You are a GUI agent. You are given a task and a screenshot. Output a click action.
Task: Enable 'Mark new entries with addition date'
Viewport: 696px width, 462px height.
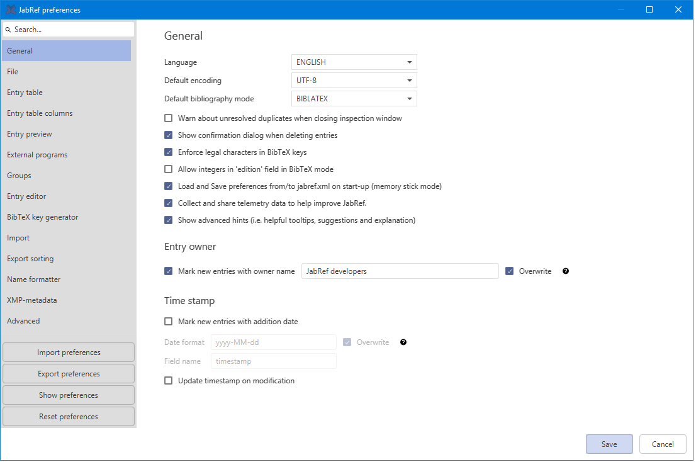tap(168, 321)
